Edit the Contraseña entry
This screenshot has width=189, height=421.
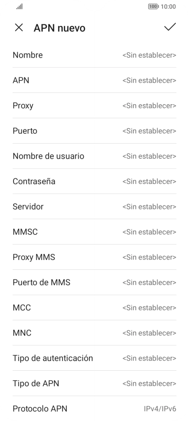click(94, 181)
